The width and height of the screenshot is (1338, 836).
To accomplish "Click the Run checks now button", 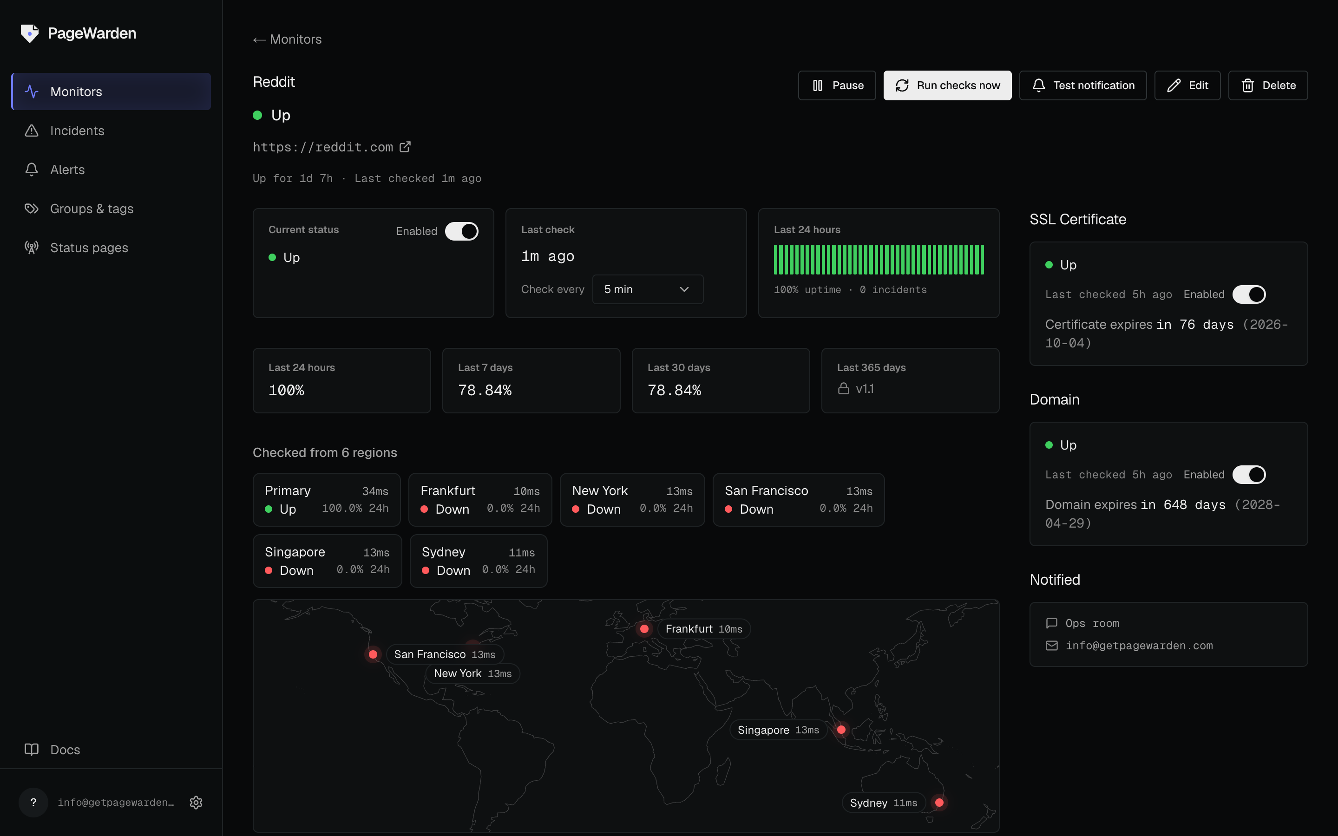I will [947, 85].
